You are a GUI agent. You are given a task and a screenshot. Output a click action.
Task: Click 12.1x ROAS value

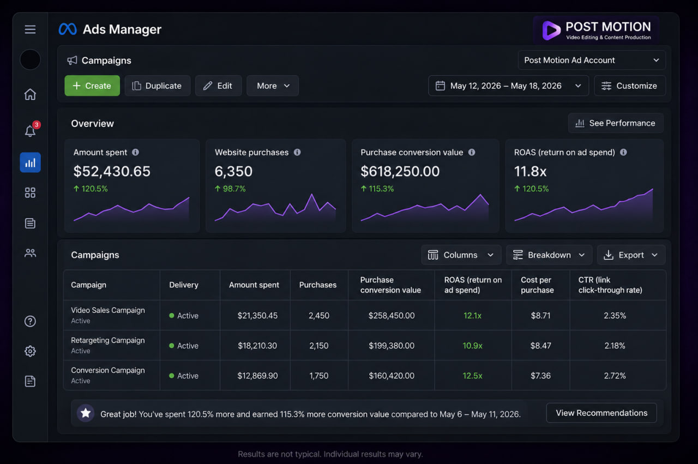coord(472,316)
